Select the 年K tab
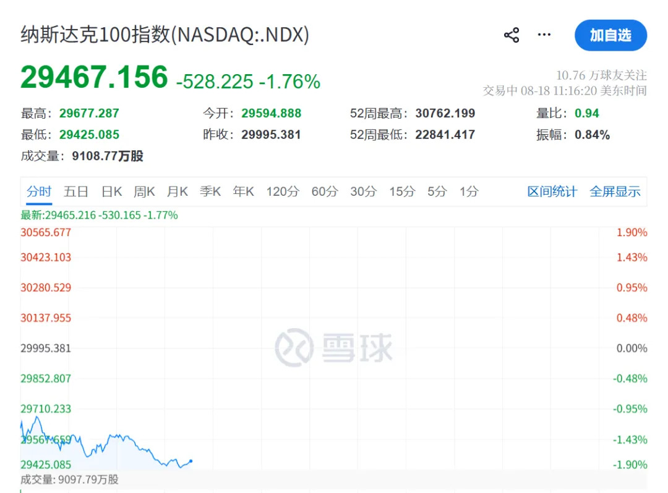 [243, 192]
